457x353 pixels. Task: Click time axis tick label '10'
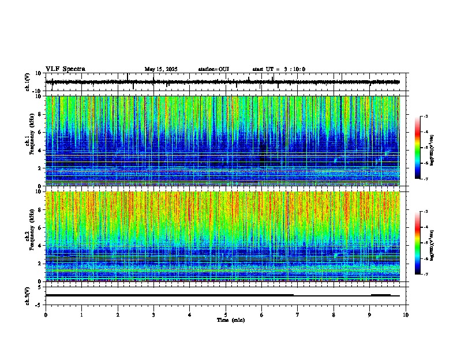pos(406,315)
